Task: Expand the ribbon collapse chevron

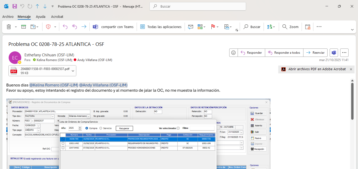Action: [x=352, y=30]
